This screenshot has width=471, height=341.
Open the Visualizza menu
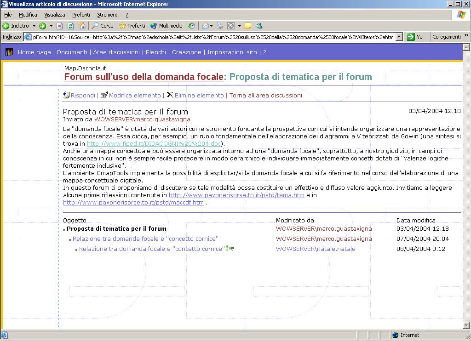point(54,15)
